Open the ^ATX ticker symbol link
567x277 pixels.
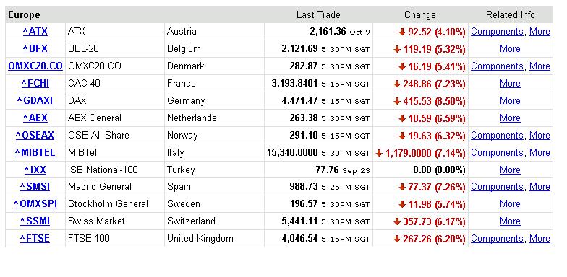click(x=35, y=32)
